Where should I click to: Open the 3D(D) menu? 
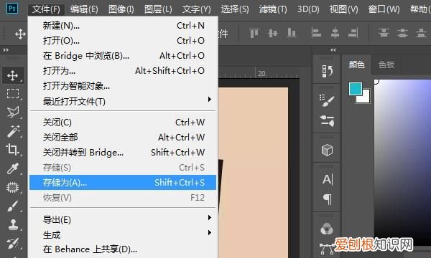308,9
